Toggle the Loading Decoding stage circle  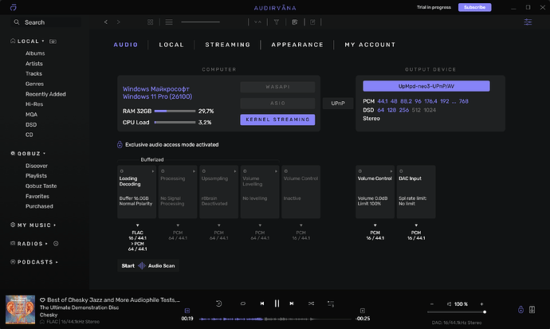tap(122, 171)
